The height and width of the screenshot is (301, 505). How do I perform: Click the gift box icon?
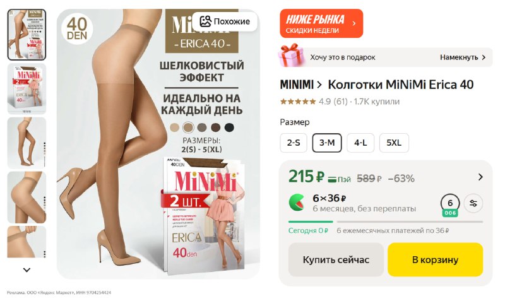pyautogui.click(x=291, y=55)
